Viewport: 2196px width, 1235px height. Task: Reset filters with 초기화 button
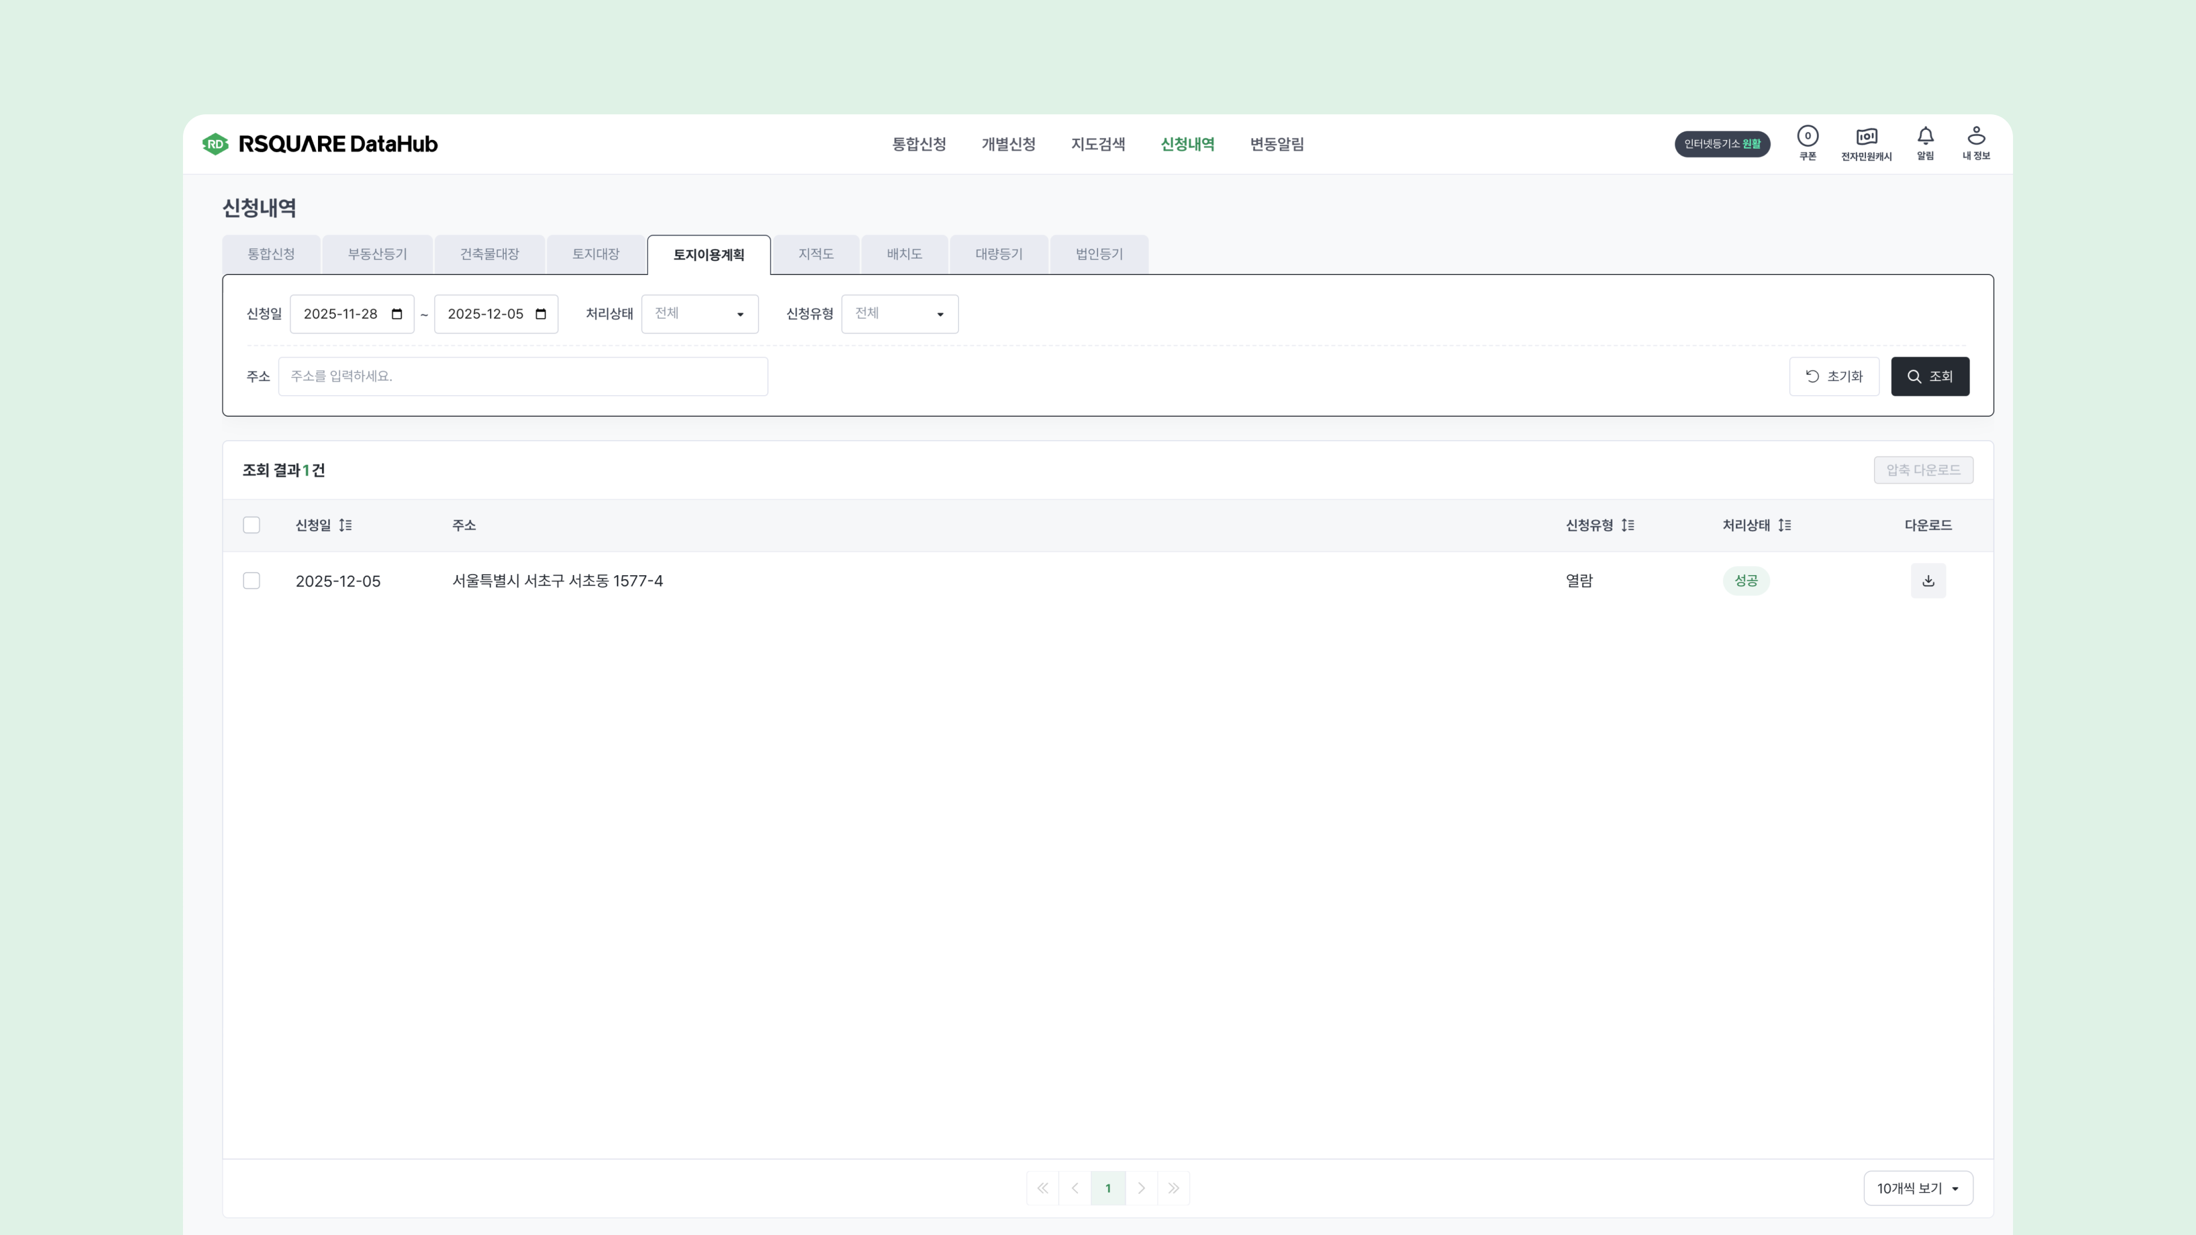point(1833,376)
